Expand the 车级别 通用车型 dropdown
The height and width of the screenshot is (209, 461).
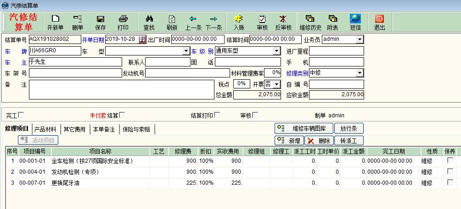(276, 51)
